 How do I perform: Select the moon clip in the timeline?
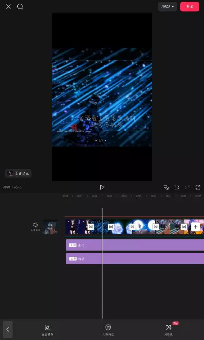click(144, 227)
